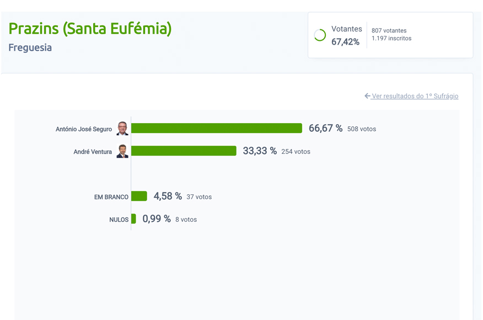This screenshot has height=320, width=483.
Task: Select the 66,67 % percentage value
Action: (325, 128)
